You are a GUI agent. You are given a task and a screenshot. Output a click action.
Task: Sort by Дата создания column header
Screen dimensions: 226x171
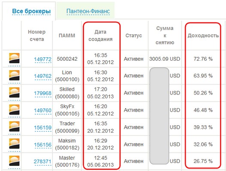pos(101,35)
